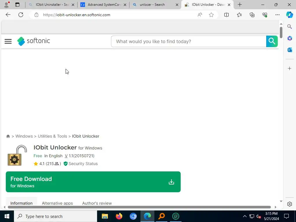This screenshot has width=296, height=222.
Task: Click the address bar URL
Action: (76, 15)
